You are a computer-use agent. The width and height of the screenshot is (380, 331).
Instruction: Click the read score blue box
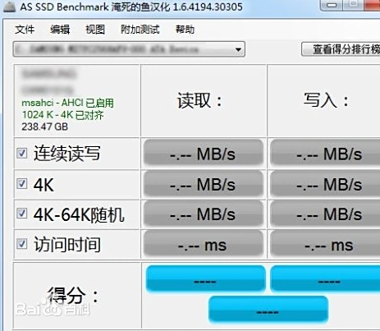206,278
